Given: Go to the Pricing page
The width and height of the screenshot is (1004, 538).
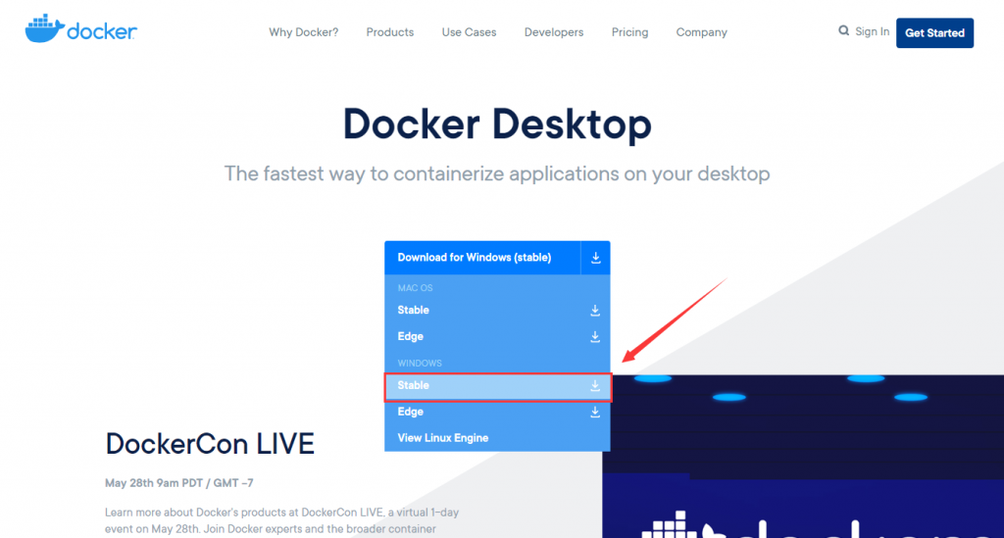Looking at the screenshot, I should [629, 32].
